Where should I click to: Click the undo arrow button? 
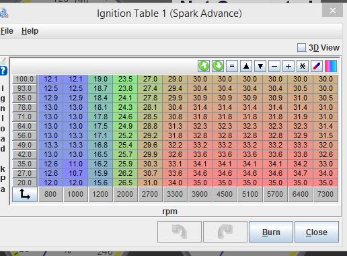(180, 232)
